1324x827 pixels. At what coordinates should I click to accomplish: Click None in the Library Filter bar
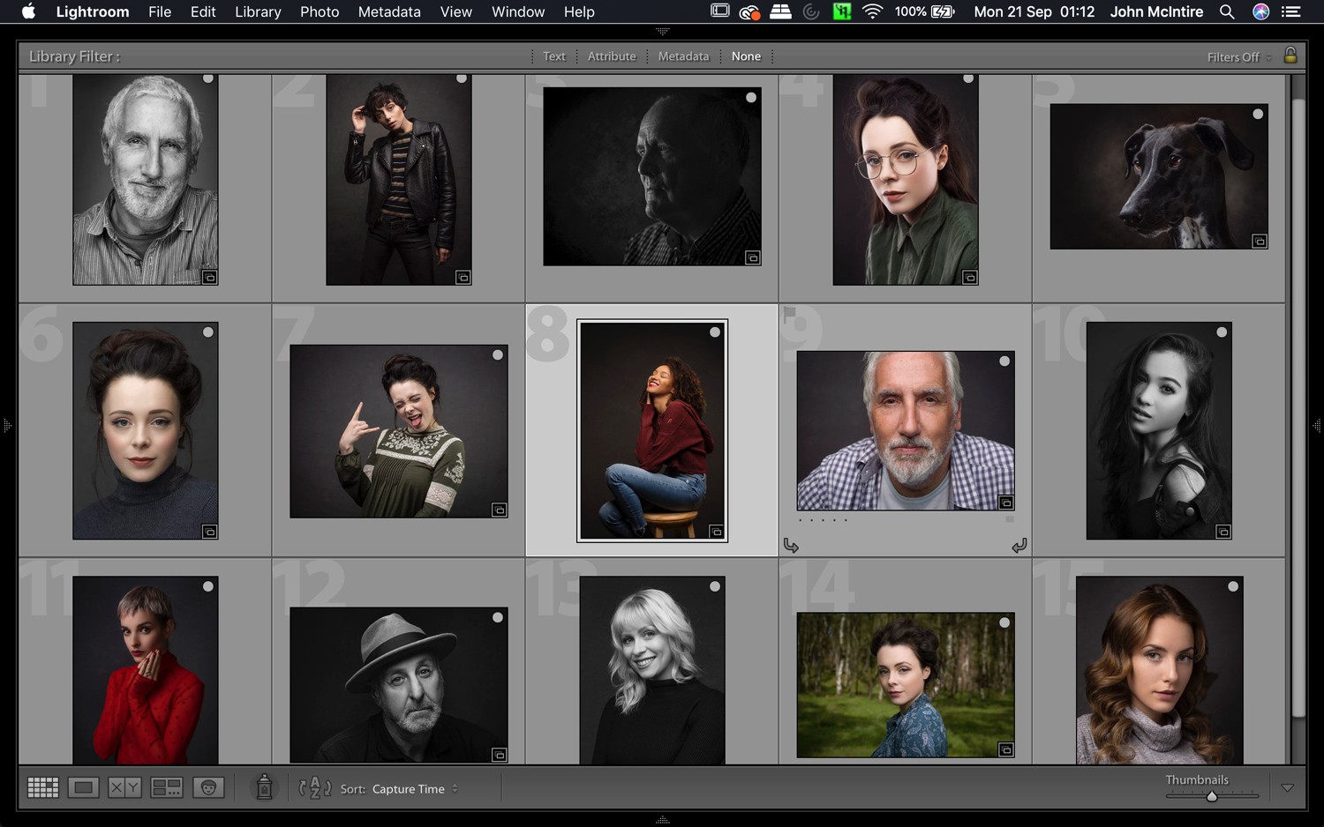[x=747, y=56]
